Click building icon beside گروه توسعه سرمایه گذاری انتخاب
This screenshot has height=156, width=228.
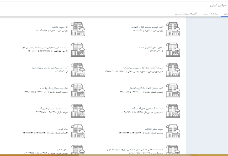pos(173,29)
